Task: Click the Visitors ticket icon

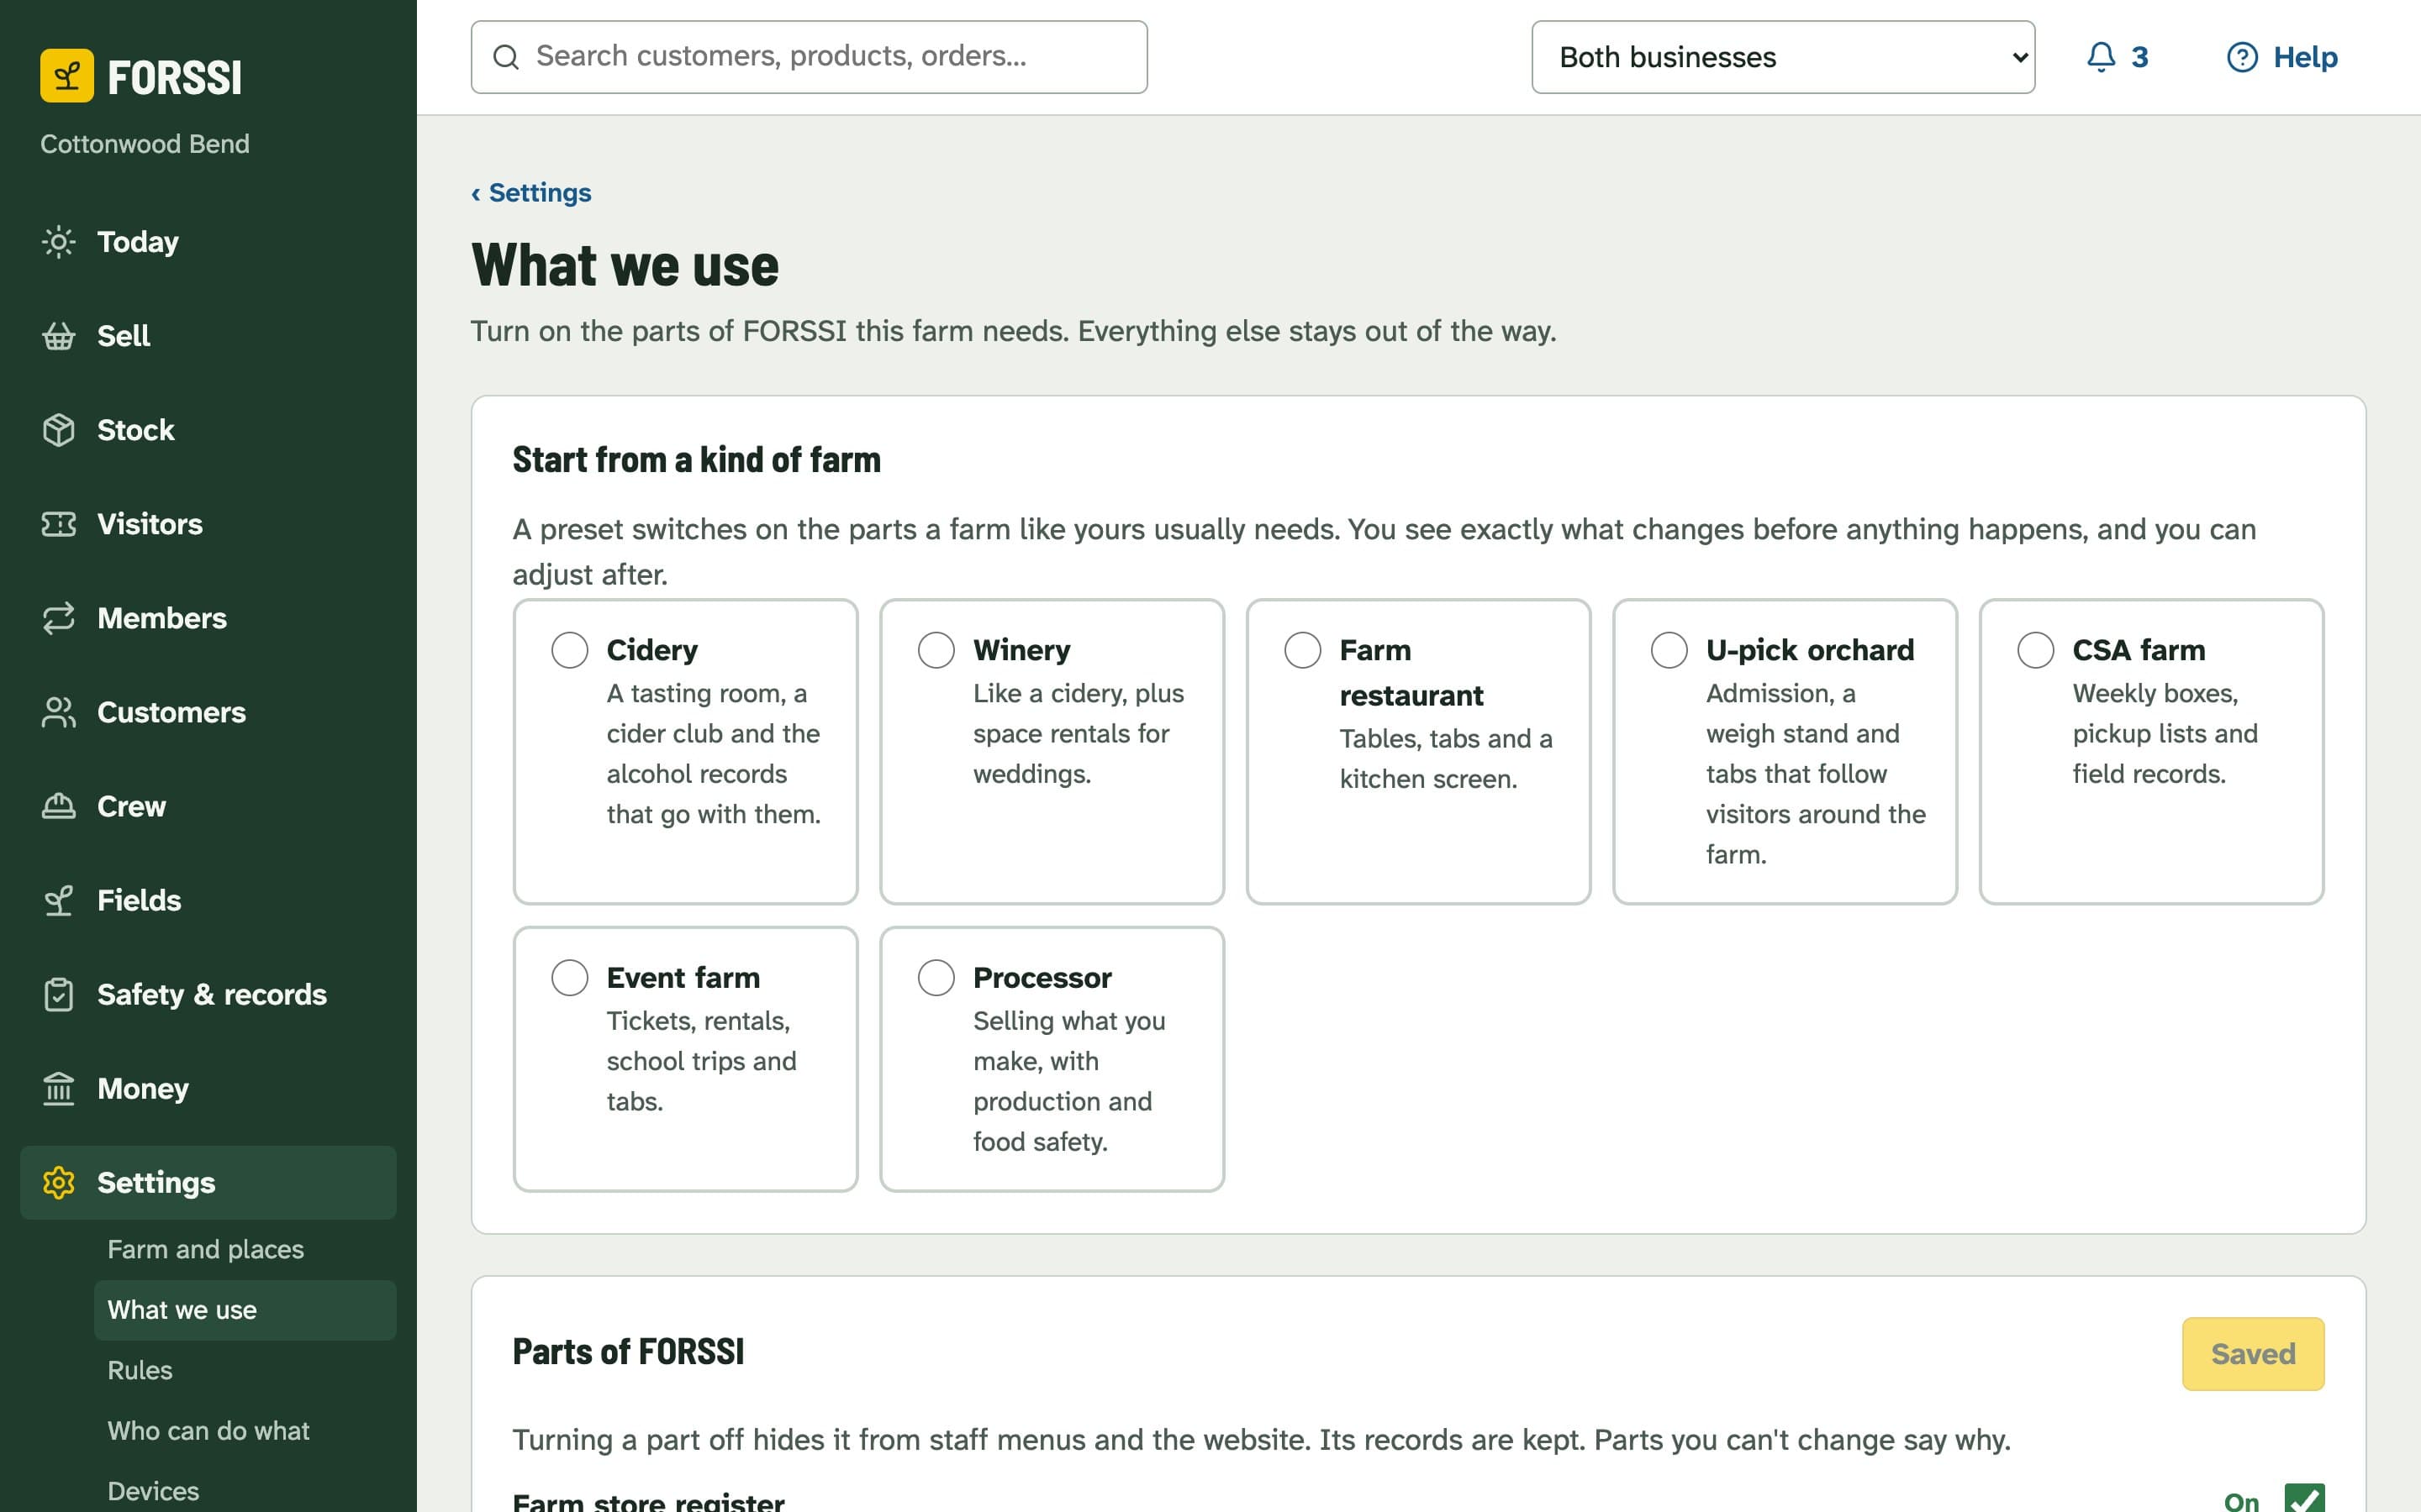Action: click(x=59, y=524)
